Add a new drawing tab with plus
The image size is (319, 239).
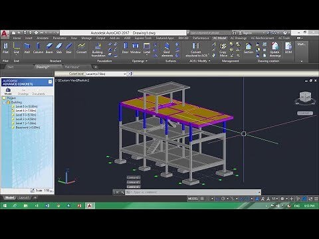(x=96, y=67)
